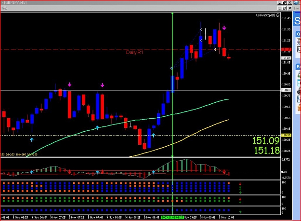Click the 150.95 price axis label
The height and width of the screenshot is (221, 301).
point(286,74)
